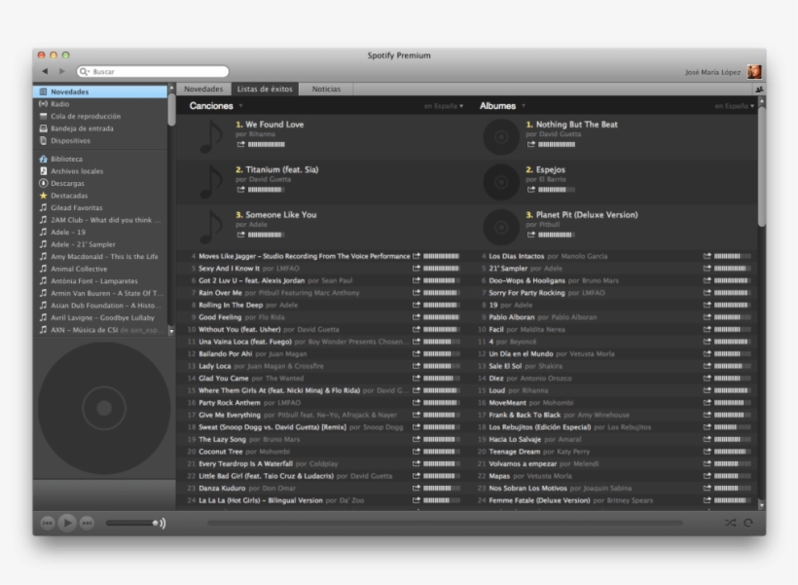
Task: Skip to previous track
Action: click(x=48, y=523)
